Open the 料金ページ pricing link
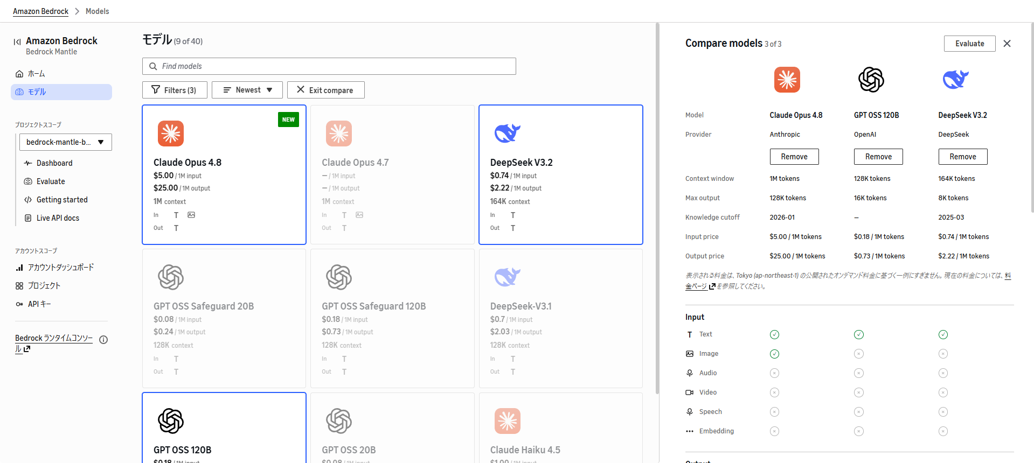Screen dimensions: 1034x463 pos(696,286)
